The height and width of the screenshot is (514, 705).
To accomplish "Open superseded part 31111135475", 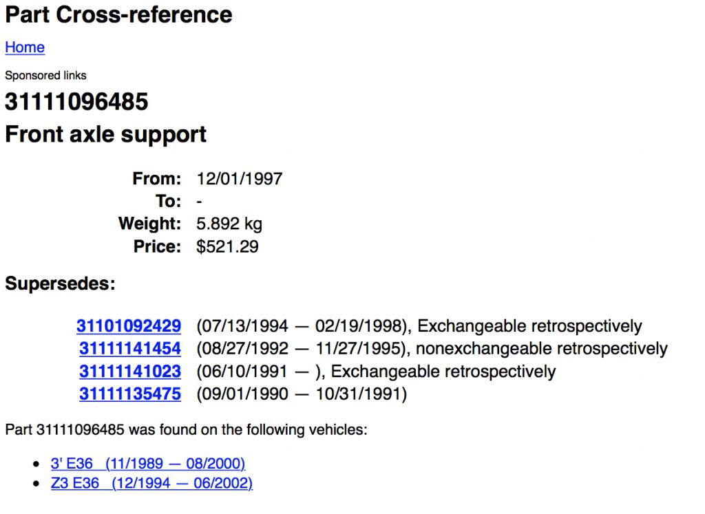I will pos(130,394).
